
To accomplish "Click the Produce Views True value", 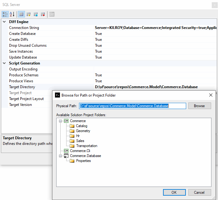I will 98,81.
